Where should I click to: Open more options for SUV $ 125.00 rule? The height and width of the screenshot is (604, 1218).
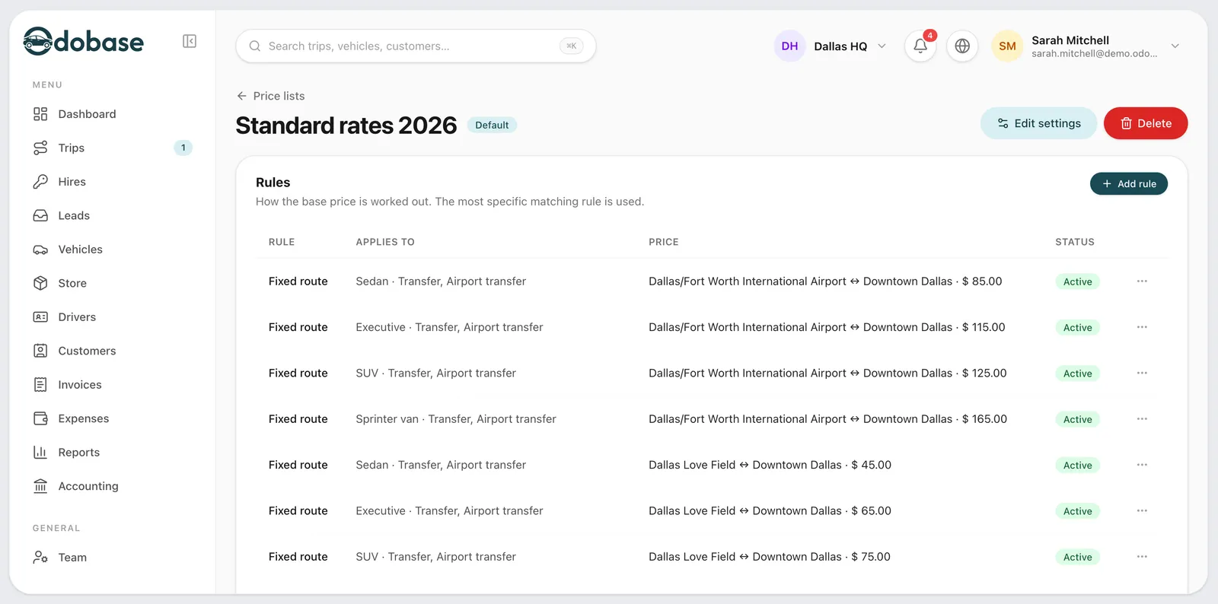(x=1142, y=373)
